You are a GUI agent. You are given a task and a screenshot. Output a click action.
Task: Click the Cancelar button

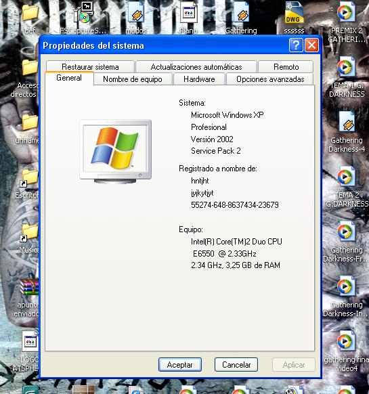pos(236,365)
